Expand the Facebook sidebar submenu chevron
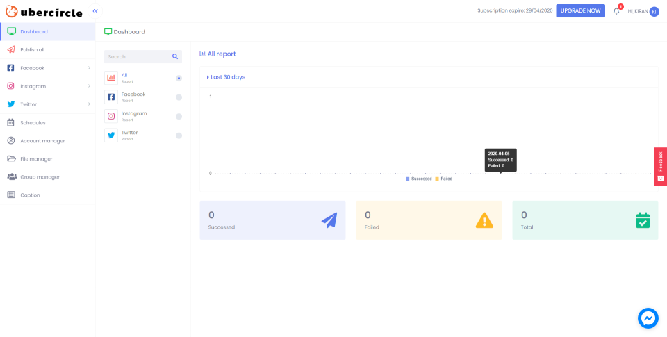This screenshot has width=667, height=337. tap(90, 67)
